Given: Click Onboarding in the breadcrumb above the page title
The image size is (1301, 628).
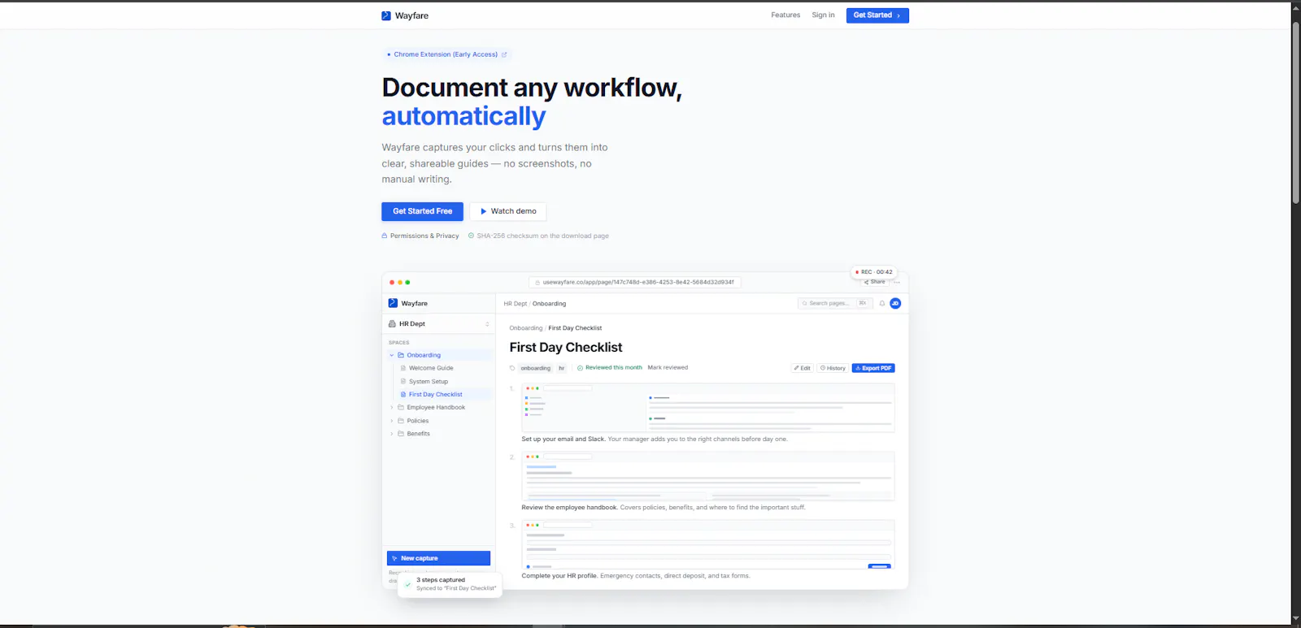Looking at the screenshot, I should pos(525,328).
